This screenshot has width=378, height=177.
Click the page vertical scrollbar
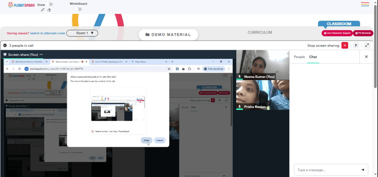coord(376,46)
